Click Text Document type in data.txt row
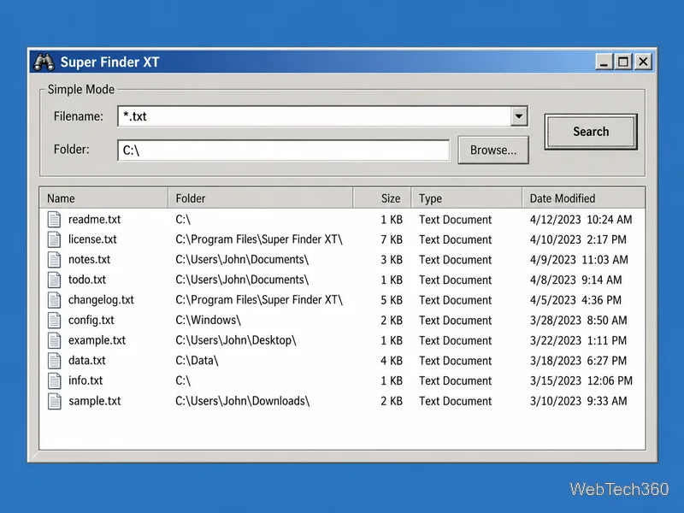The image size is (684, 513). click(455, 361)
